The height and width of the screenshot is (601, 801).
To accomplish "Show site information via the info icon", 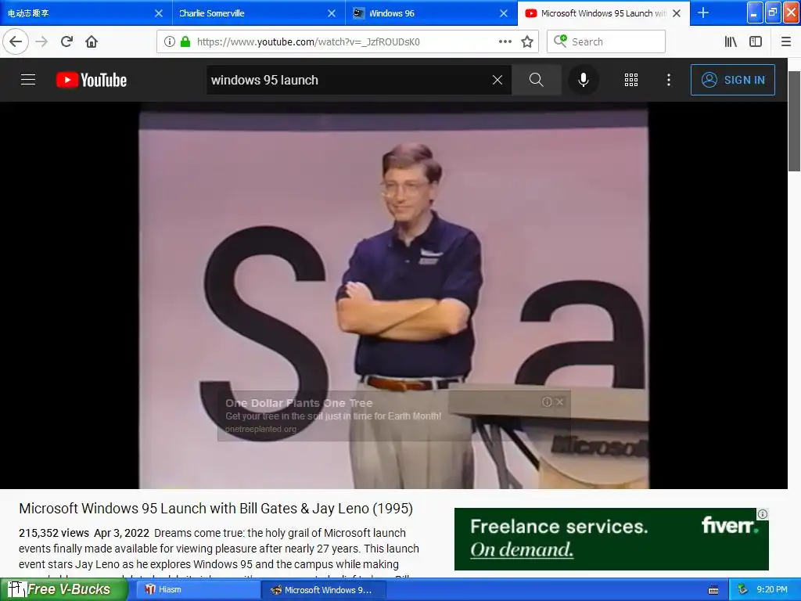I will click(170, 41).
